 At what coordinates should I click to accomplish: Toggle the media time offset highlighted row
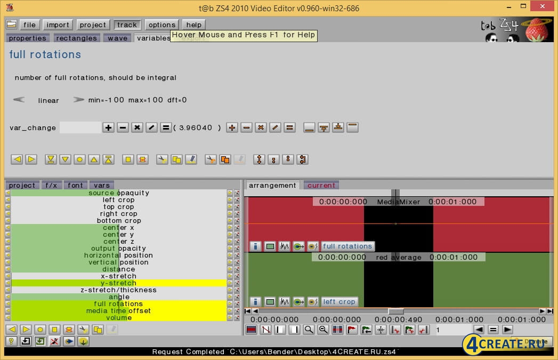click(x=118, y=310)
